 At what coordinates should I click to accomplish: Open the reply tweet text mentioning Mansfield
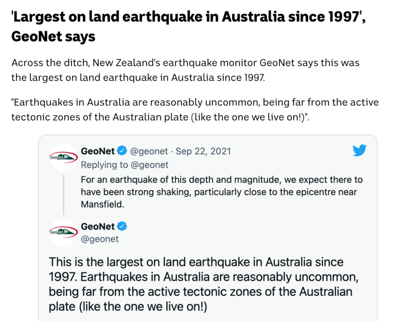click(x=221, y=192)
